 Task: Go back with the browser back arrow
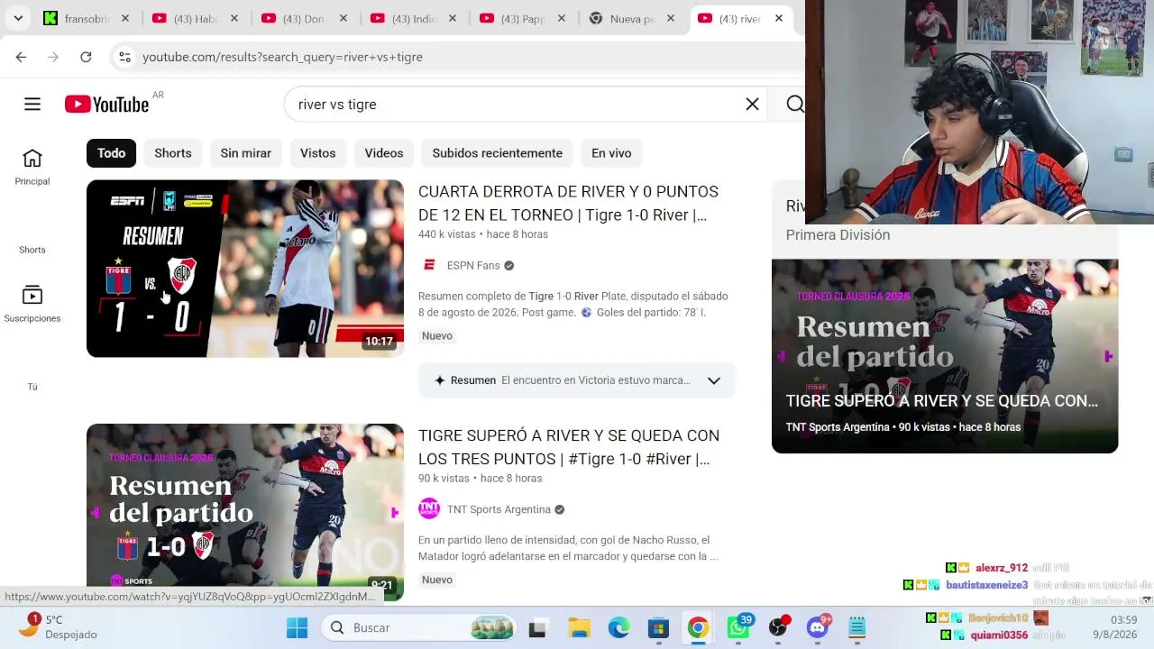[x=21, y=57]
